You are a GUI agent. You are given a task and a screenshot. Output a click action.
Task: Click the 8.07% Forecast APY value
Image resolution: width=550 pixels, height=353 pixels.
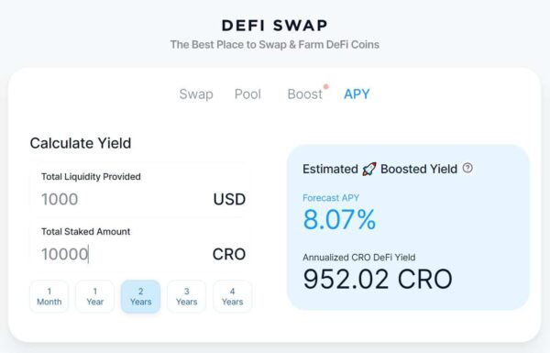[339, 220]
